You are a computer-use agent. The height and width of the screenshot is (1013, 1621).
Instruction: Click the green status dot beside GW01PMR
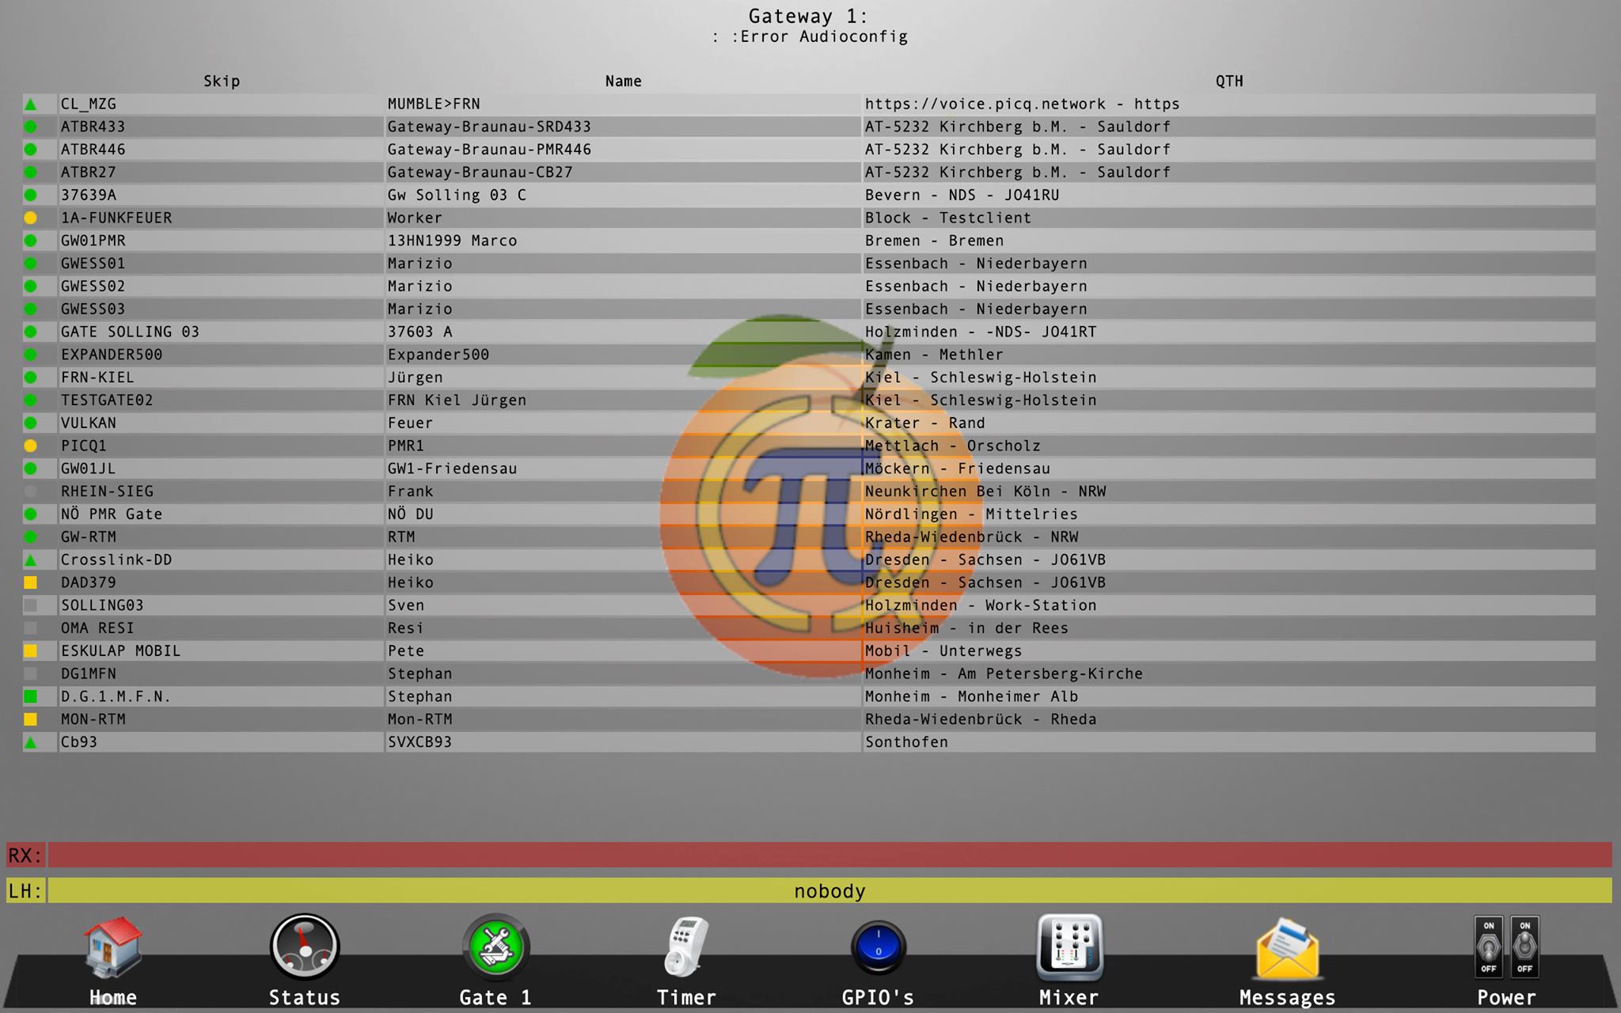point(31,241)
